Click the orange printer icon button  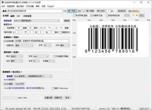pos(134,11)
